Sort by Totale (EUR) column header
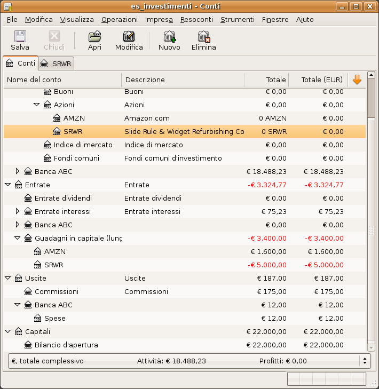Image resolution: width=379 pixels, height=389 pixels. [317, 80]
